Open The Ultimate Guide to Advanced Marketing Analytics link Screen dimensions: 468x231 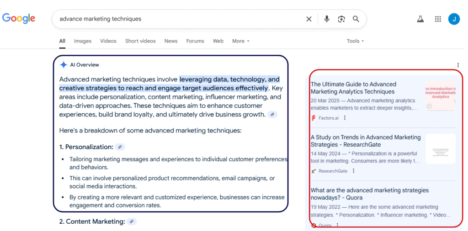click(353, 88)
